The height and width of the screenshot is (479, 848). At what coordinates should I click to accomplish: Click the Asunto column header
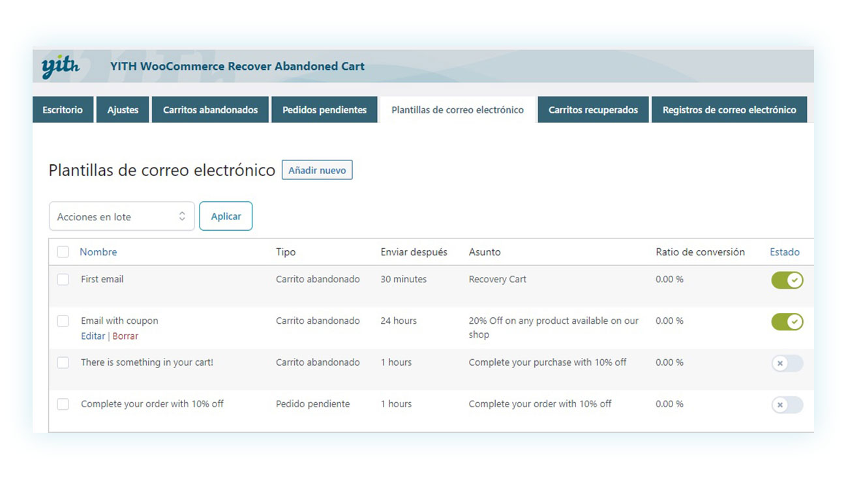pos(485,252)
